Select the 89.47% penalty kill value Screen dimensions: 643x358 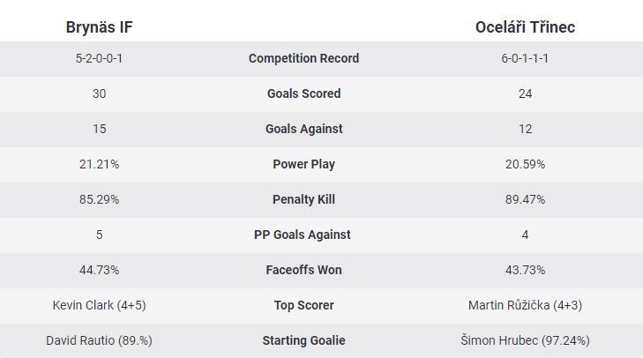(x=525, y=199)
